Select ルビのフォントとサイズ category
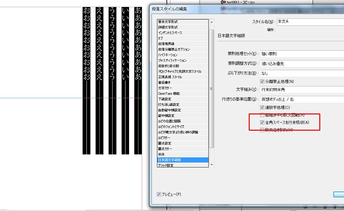Viewport: 344px width, 211px height. click(x=183, y=127)
